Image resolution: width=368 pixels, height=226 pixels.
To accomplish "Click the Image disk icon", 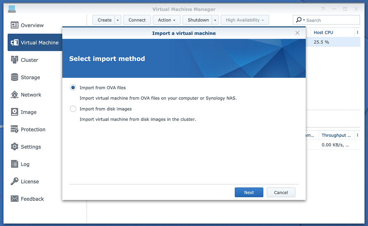I will pos(15,112).
